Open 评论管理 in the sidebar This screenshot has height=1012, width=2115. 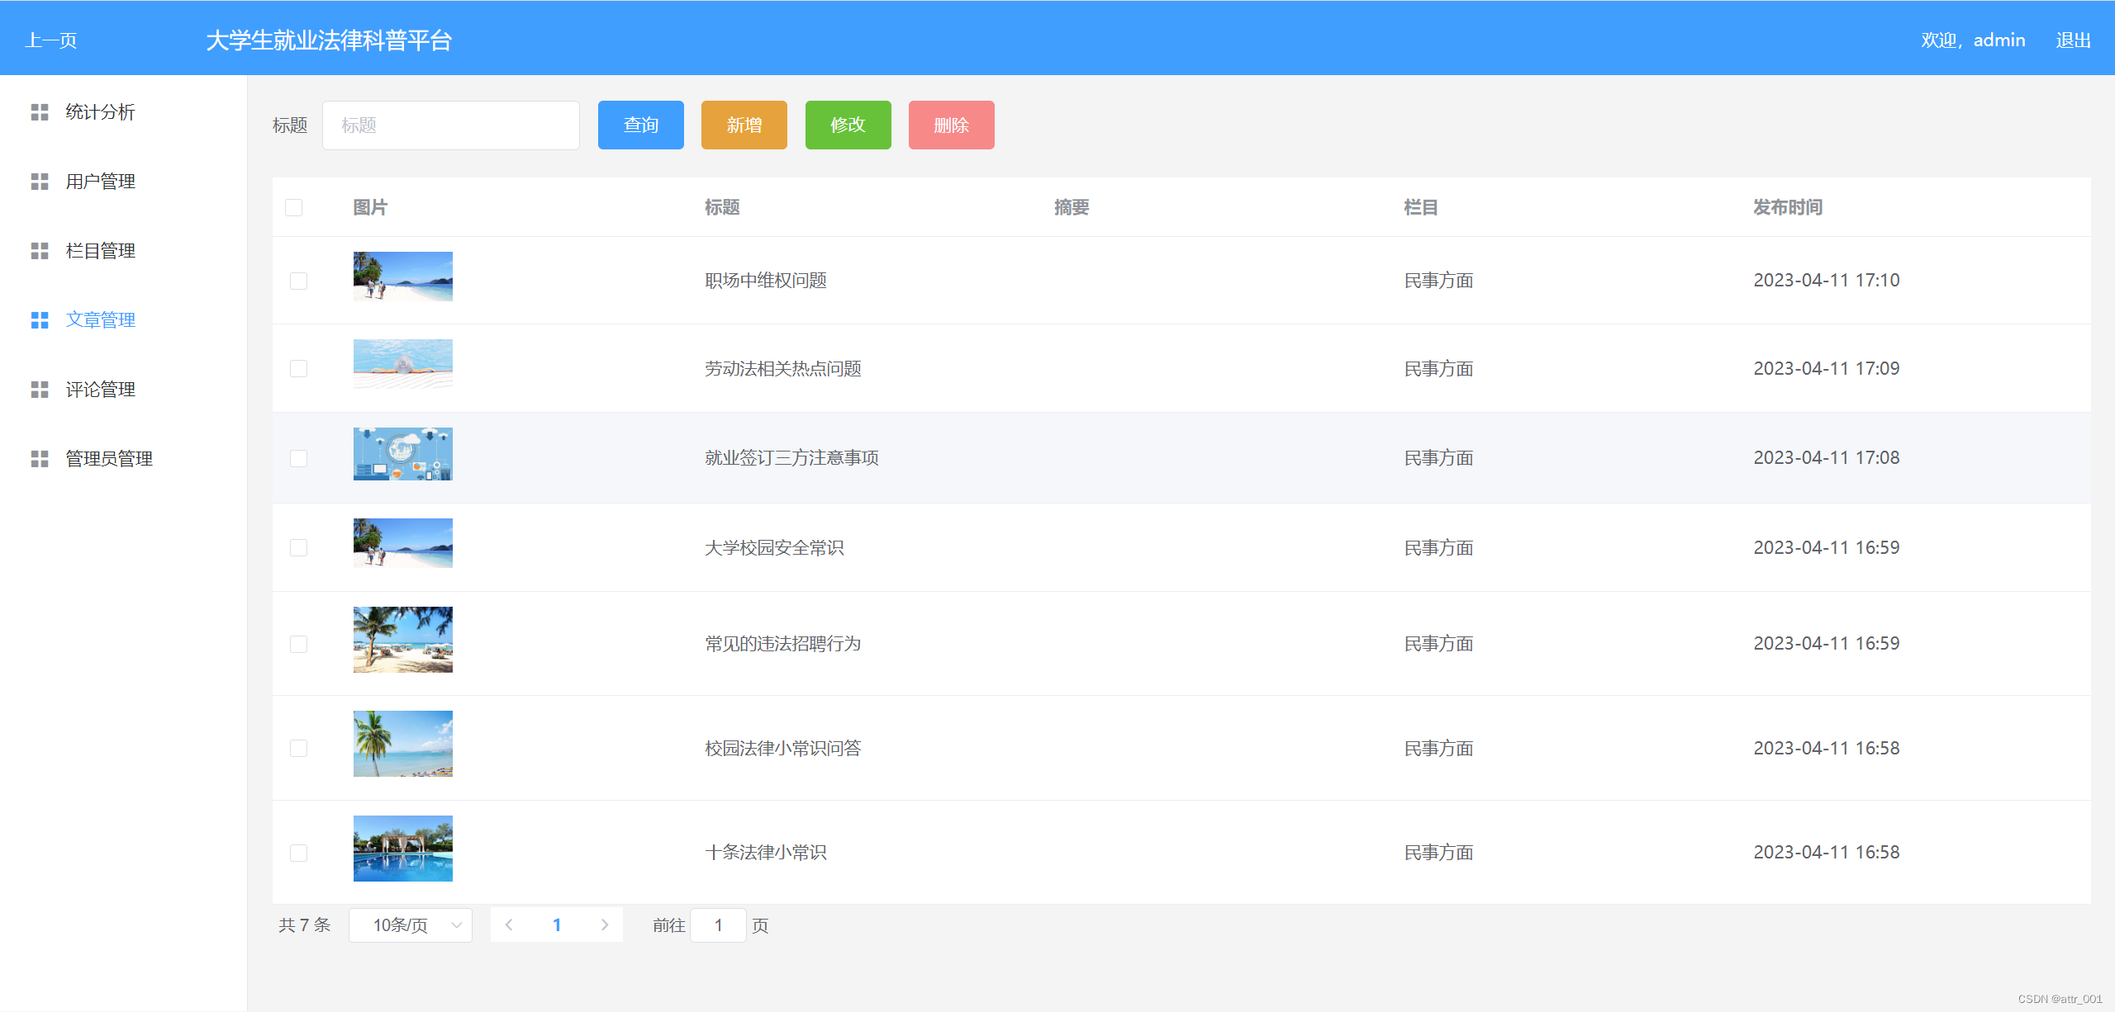(x=100, y=390)
